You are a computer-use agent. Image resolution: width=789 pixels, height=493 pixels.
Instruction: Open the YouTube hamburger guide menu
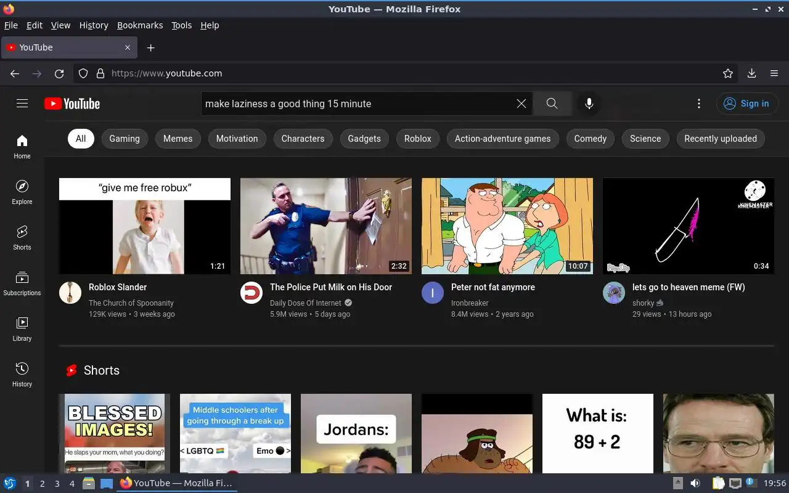click(x=22, y=104)
